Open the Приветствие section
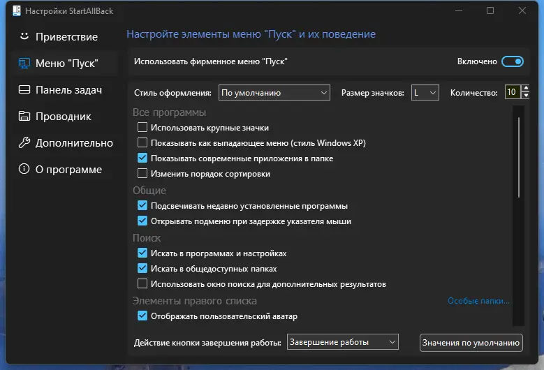Image resolution: width=544 pixels, height=370 pixels. click(66, 37)
